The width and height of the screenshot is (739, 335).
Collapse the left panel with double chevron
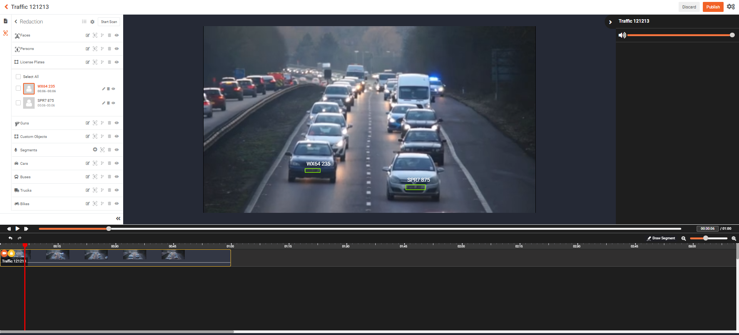(118, 219)
